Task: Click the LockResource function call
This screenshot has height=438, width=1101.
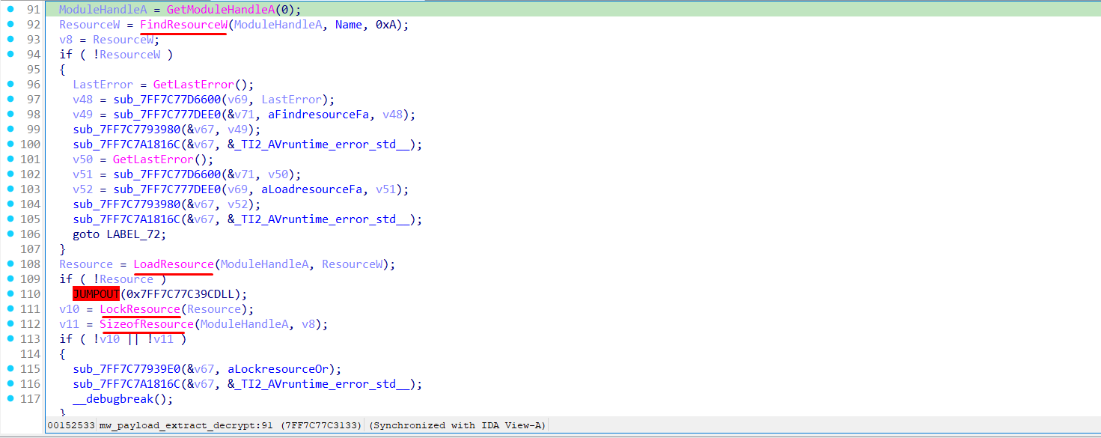Action: click(x=140, y=309)
